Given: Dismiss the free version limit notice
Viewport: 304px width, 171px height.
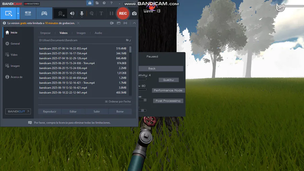Looking at the screenshot, I should coord(78,23).
